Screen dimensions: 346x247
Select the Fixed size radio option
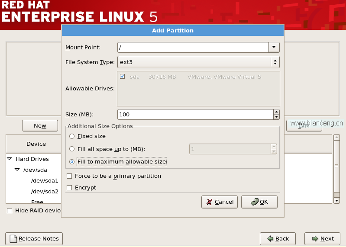(72, 136)
